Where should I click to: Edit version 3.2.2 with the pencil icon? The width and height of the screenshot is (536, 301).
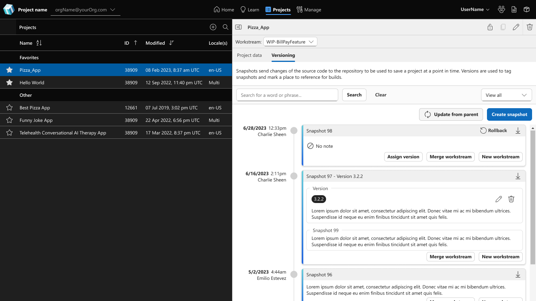[499, 199]
